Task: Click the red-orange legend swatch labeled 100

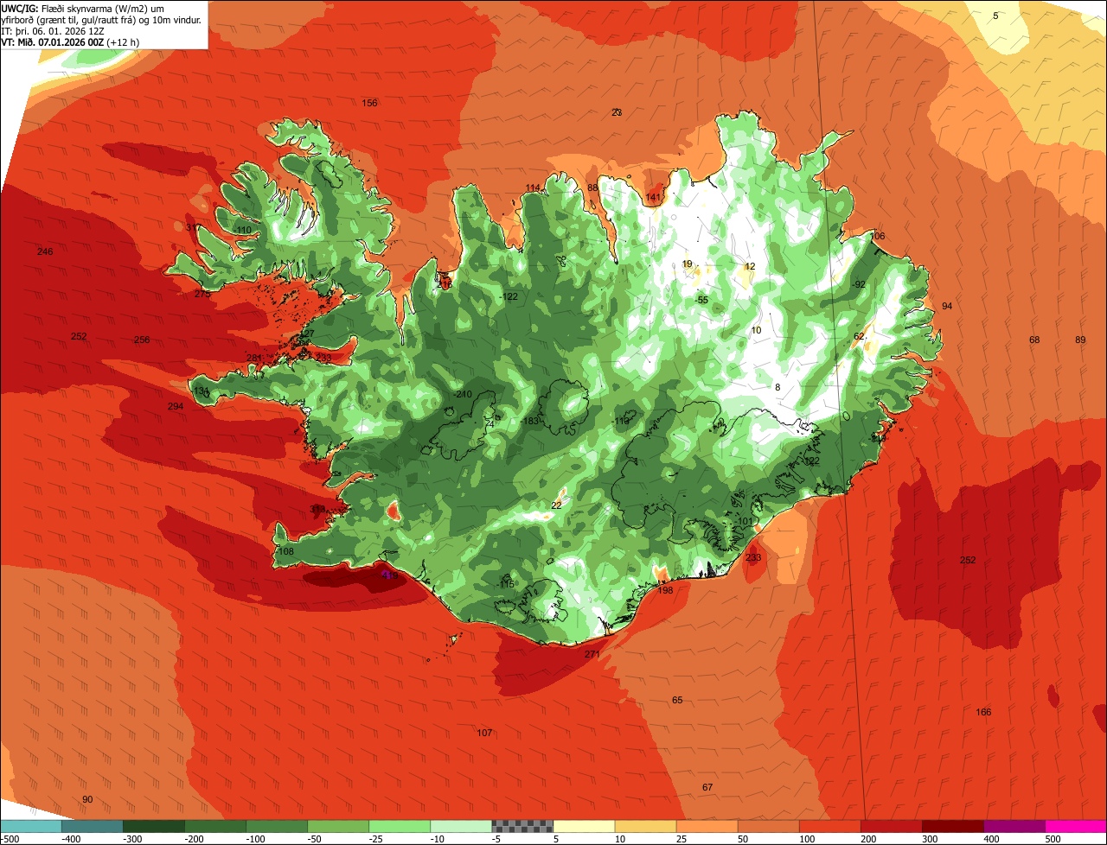Action: pyautogui.click(x=829, y=826)
